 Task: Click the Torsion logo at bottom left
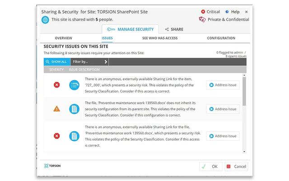52,166
